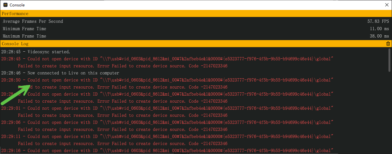Select the 20:29:01 device error line
The height and width of the screenshot is (154, 392).
(167, 108)
